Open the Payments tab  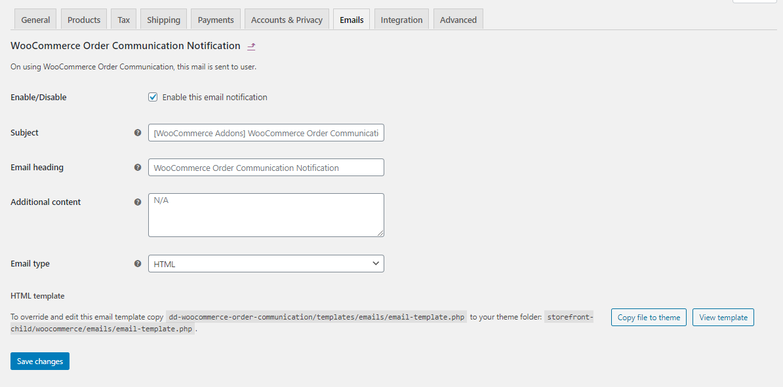[x=216, y=20]
